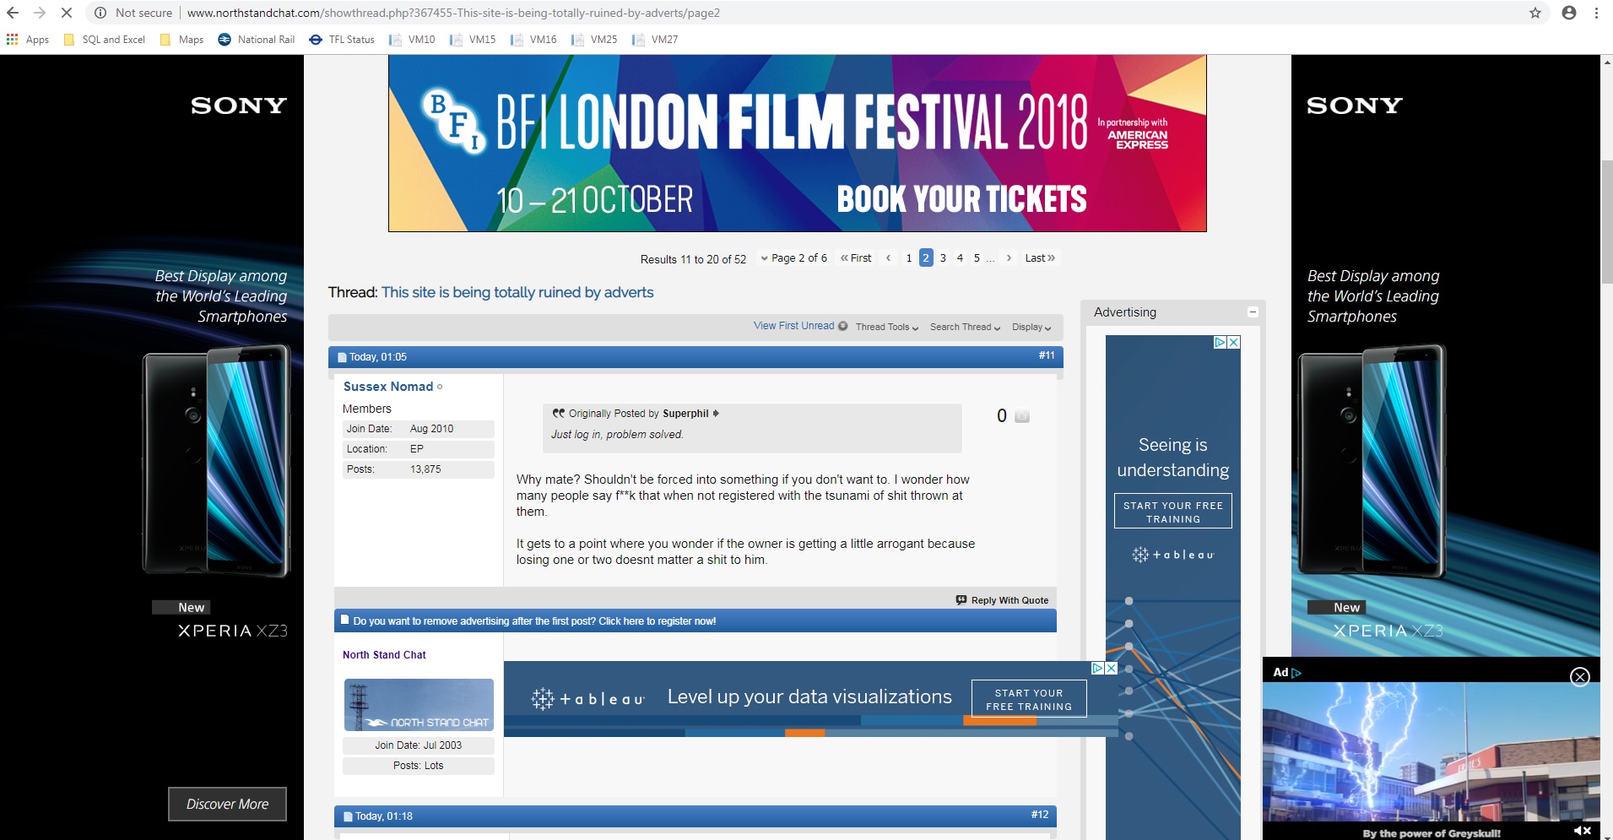Go to page 1
This screenshot has height=840, width=1613.
tap(909, 258)
